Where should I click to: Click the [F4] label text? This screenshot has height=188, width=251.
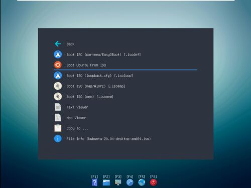pyautogui.click(x=130, y=176)
